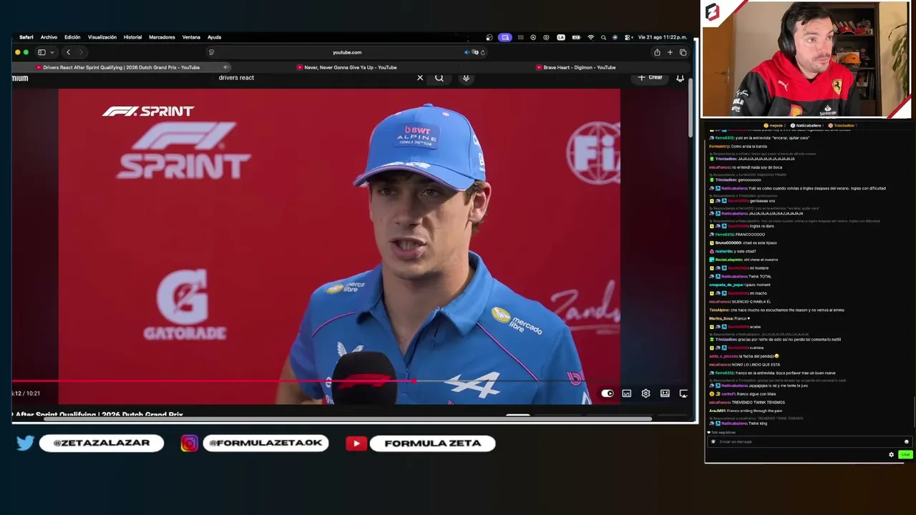Click the webcam feed thumbnail
This screenshot has height=515, width=916.
807,59
